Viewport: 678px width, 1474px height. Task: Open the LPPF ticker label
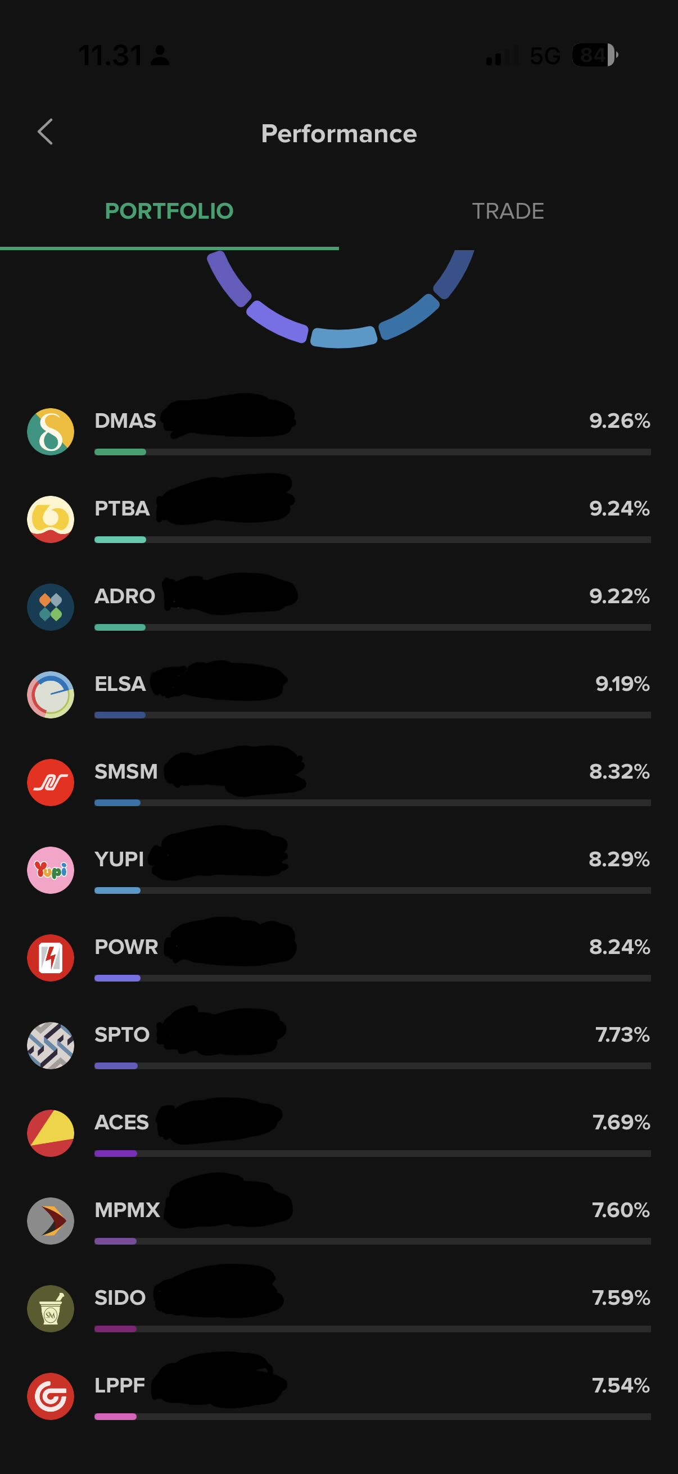120,1385
